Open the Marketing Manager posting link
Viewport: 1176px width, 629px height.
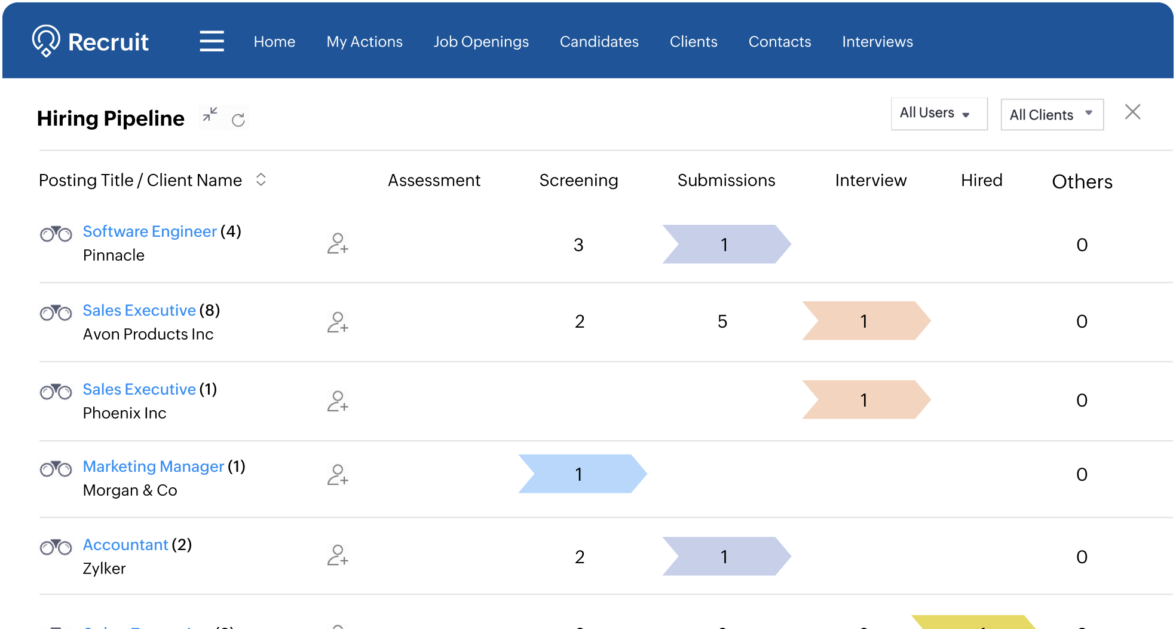coord(153,466)
